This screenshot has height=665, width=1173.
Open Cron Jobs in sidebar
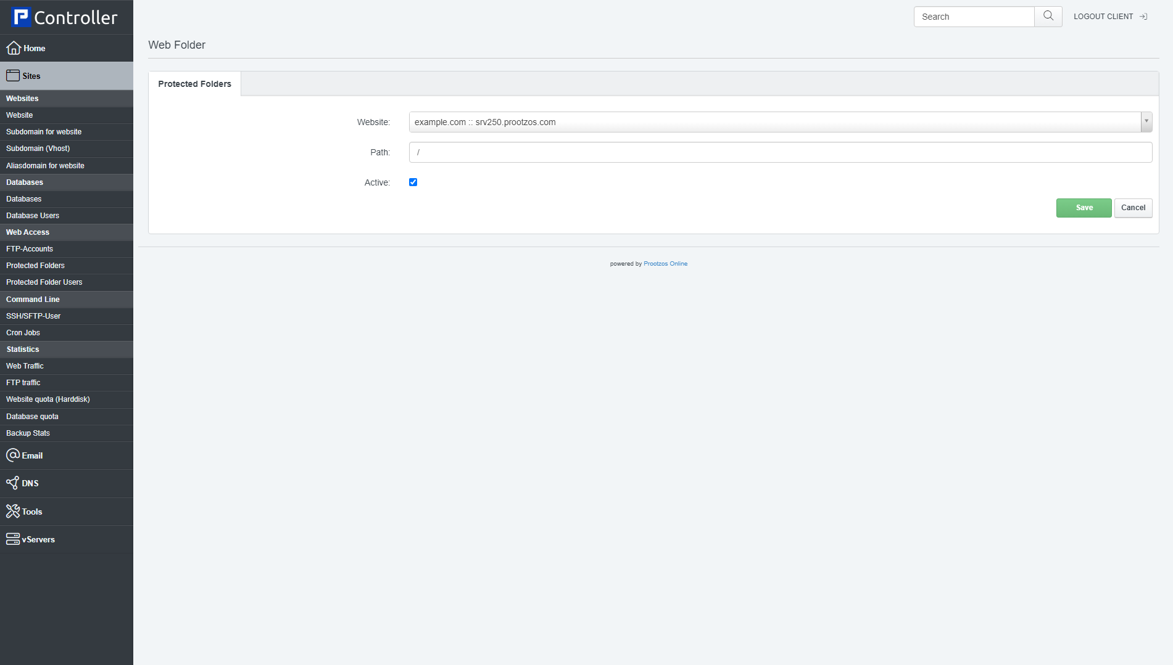(x=23, y=333)
